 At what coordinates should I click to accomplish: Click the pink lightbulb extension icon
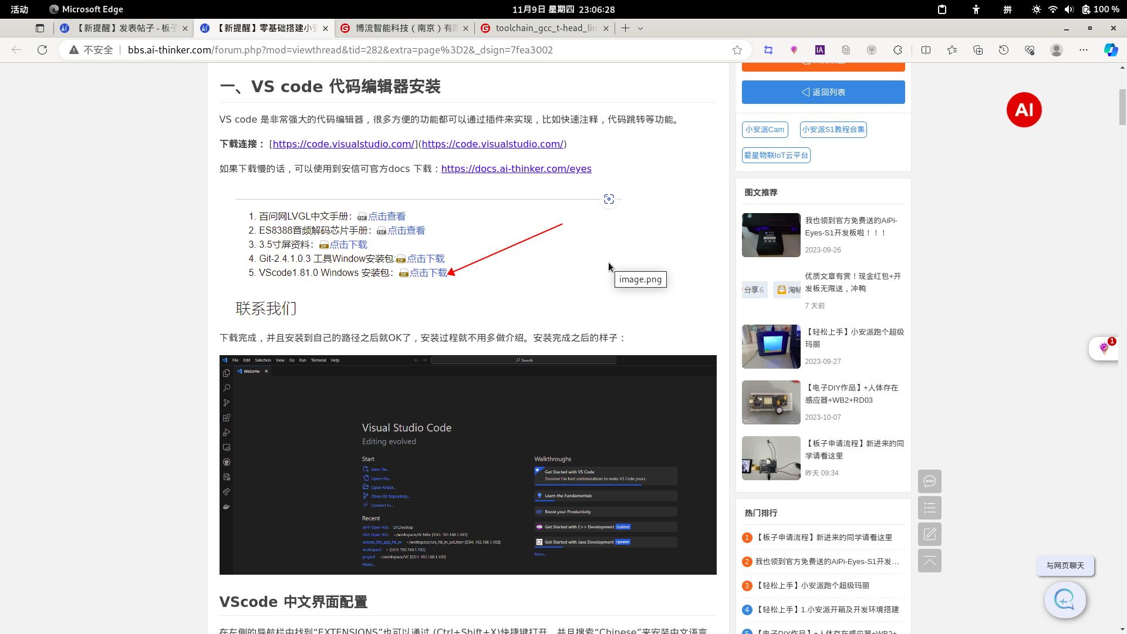794,50
